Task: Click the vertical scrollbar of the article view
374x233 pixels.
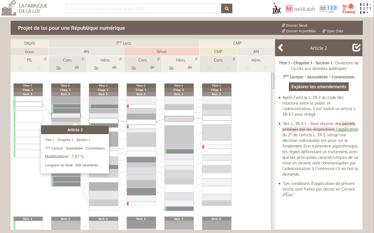Action: pos(273,81)
